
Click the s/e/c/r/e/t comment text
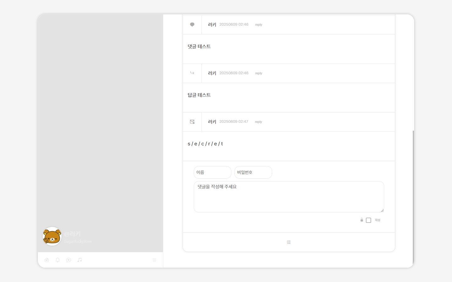(x=205, y=144)
